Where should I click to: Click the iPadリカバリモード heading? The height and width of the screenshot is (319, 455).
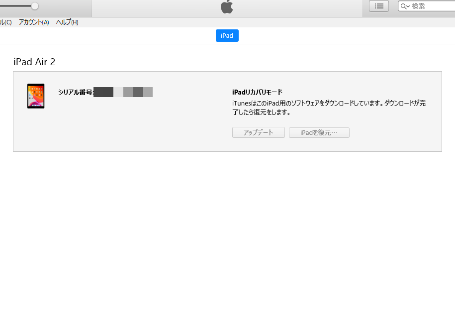257,92
